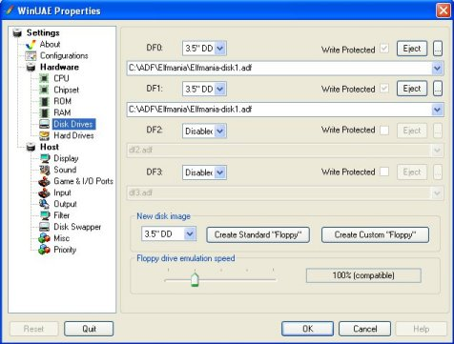Confirm settings with OK button
Screen dimensions: 454x344
[307, 329]
